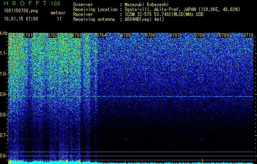Click the 0708 time marker

199,35
